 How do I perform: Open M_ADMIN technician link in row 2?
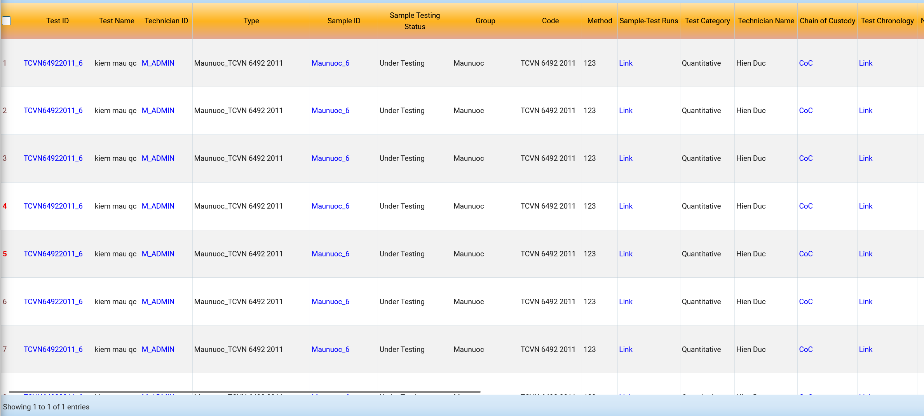click(158, 110)
